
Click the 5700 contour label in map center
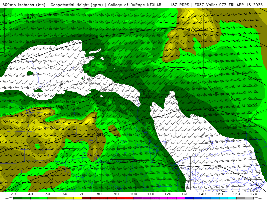pos(143,161)
